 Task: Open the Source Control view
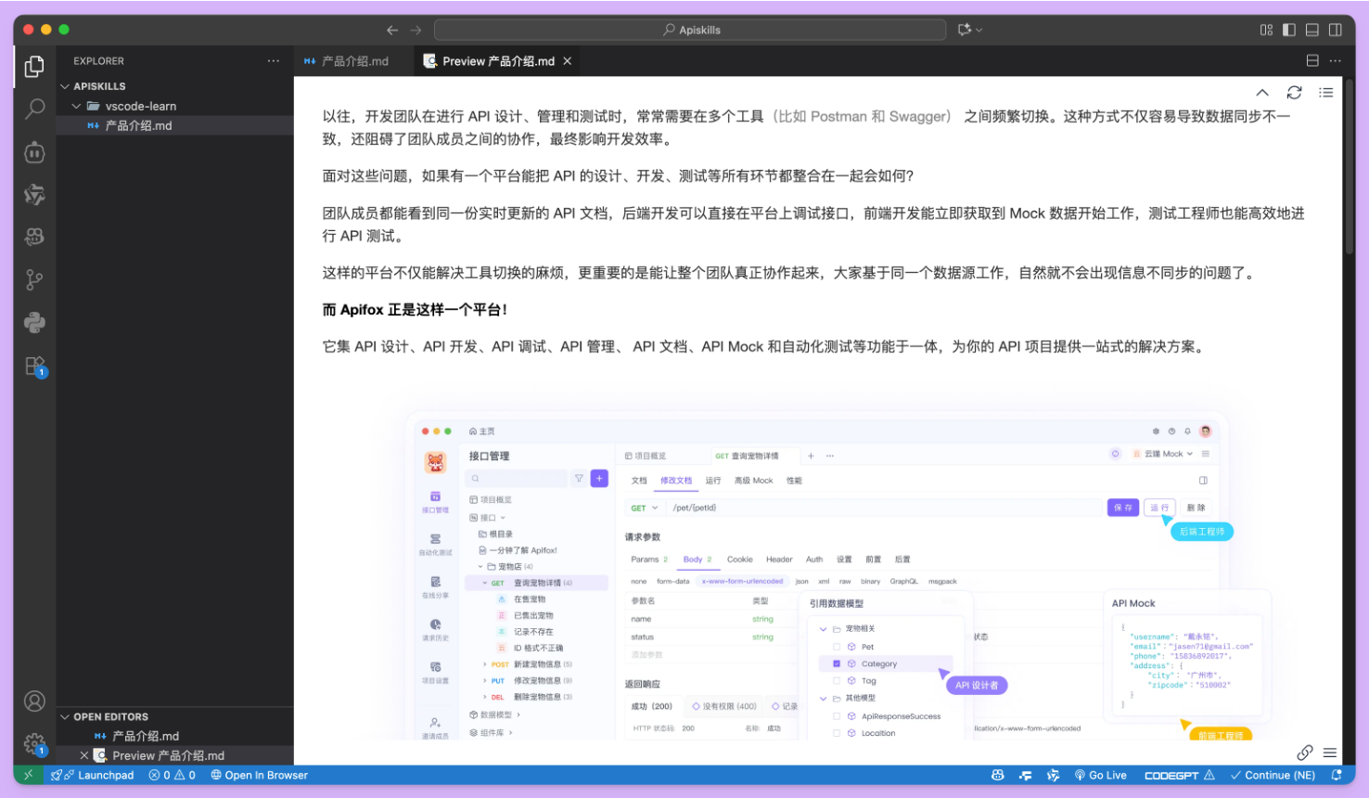34,279
